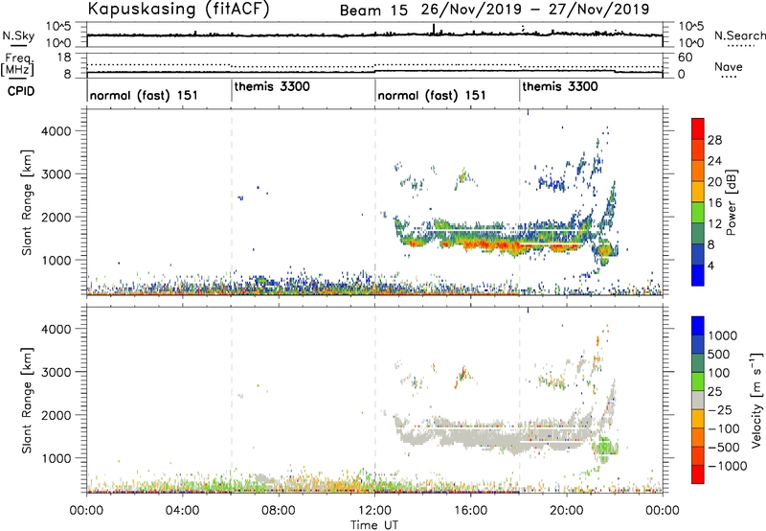The height and width of the screenshot is (531, 766).
Task: Pick the yellow-orange segment of the Power colorbar
Action: pyautogui.click(x=698, y=192)
